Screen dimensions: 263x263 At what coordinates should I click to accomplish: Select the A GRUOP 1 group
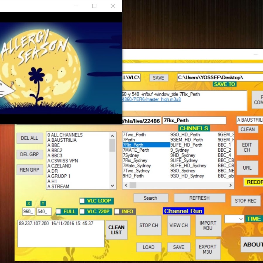tap(59, 176)
